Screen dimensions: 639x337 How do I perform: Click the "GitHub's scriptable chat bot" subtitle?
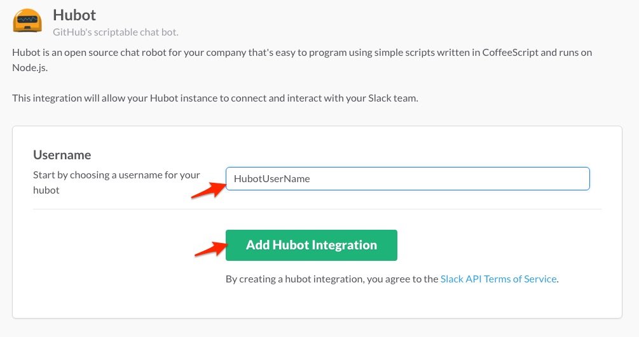[120, 30]
